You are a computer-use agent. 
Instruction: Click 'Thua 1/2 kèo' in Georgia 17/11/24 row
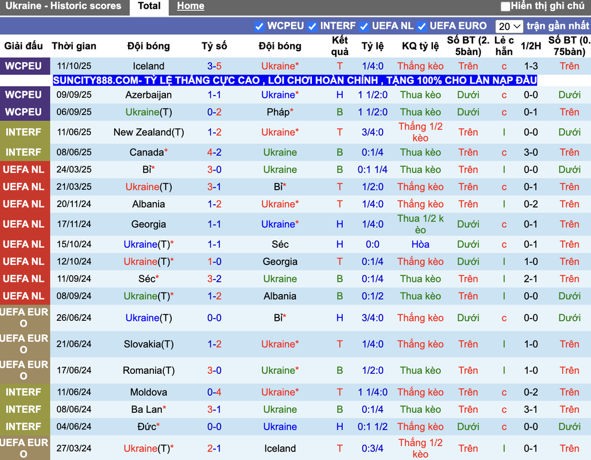pos(420,224)
